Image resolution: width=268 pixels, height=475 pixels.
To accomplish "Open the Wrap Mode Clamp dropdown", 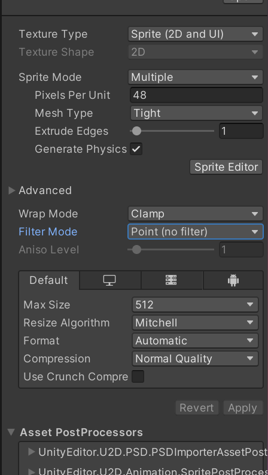I will click(196, 214).
